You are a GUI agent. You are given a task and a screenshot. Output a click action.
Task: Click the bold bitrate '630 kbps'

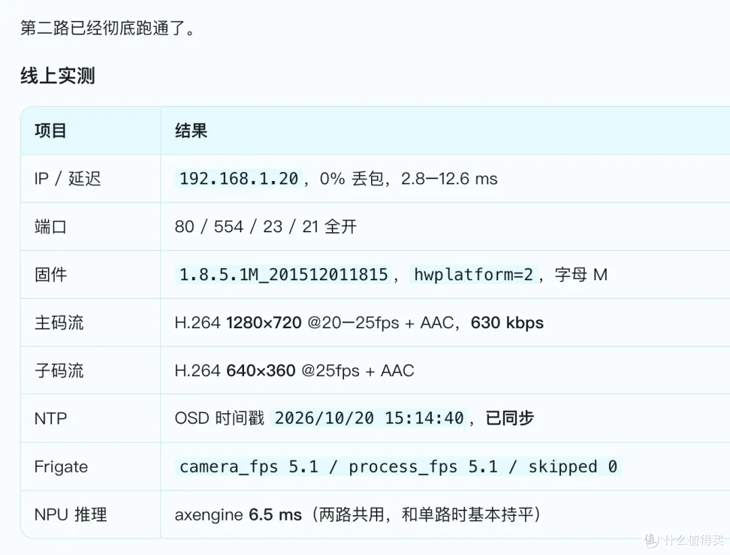507,322
